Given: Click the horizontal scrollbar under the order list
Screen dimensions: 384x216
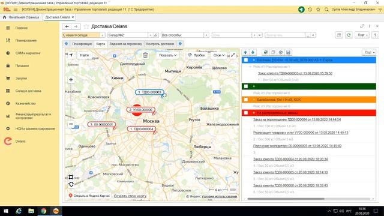Looking at the screenshot, I should (286, 199).
